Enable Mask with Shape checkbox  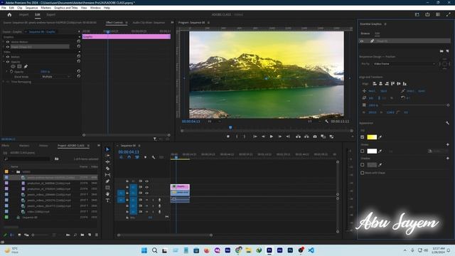[x=362, y=173]
